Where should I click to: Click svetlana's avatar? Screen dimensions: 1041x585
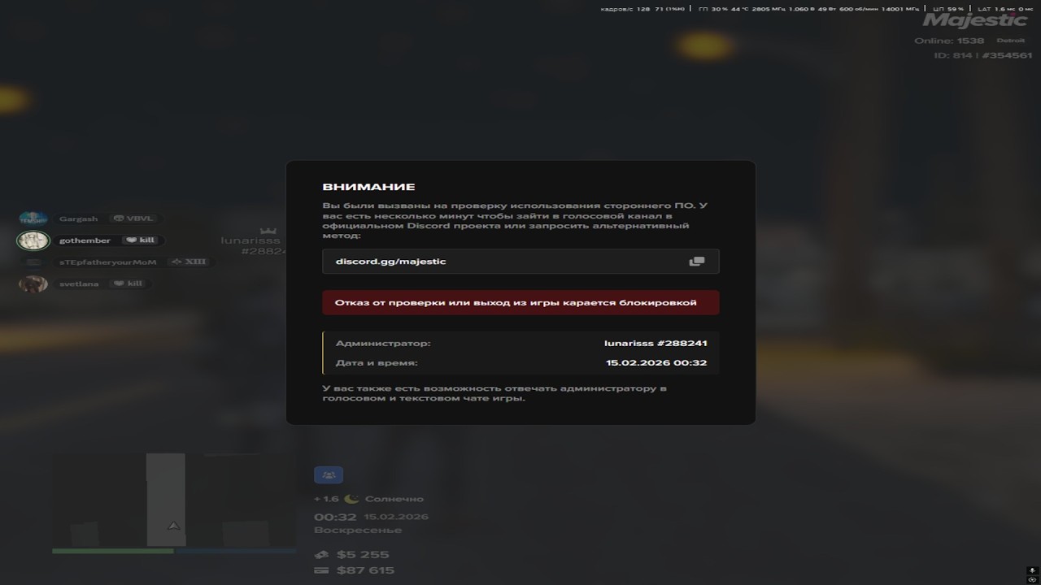click(x=33, y=284)
